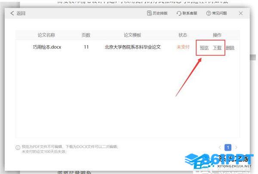Image resolution: width=258 pixels, height=174 pixels.
Task: Click the page count value 11
Action: click(x=86, y=47)
